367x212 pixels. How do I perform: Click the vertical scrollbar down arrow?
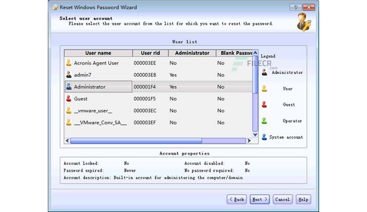point(255,135)
